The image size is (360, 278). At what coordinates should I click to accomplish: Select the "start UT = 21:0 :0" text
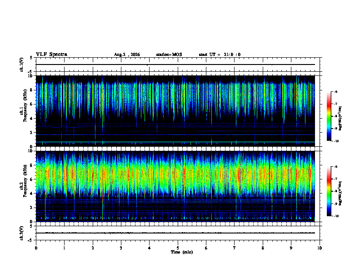(220, 55)
